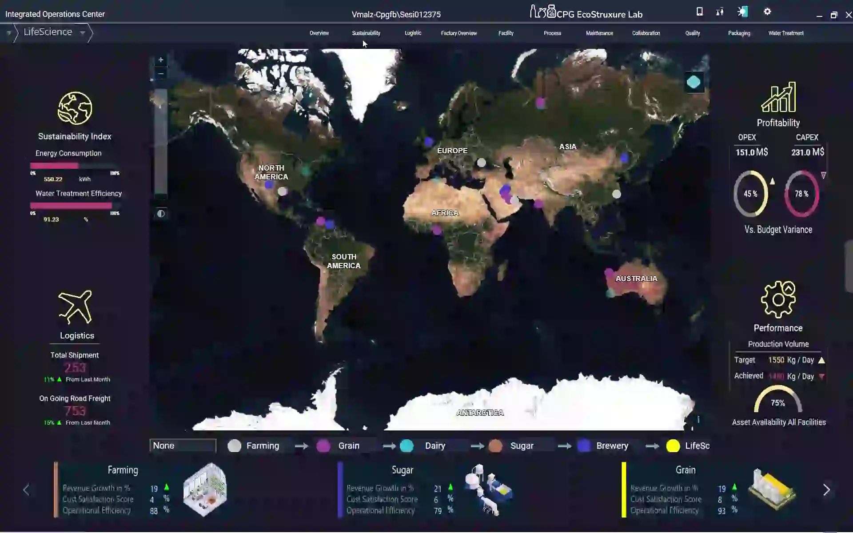Filter map by Dairy legend dot
853x533 pixels.
point(407,446)
